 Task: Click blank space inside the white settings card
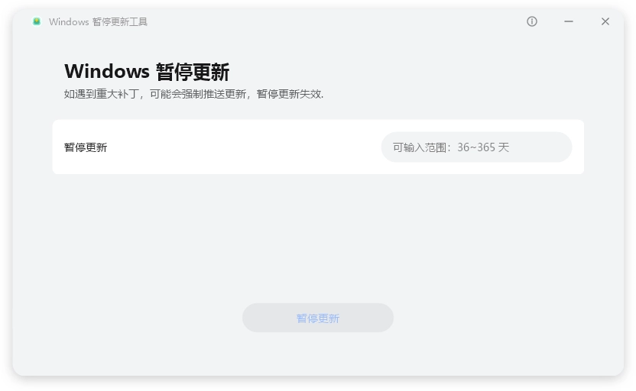(245, 147)
